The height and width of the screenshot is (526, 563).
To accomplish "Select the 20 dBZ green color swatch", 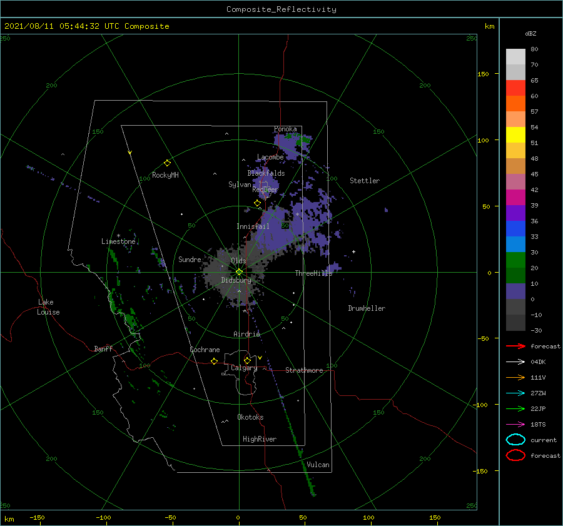I will (515, 275).
